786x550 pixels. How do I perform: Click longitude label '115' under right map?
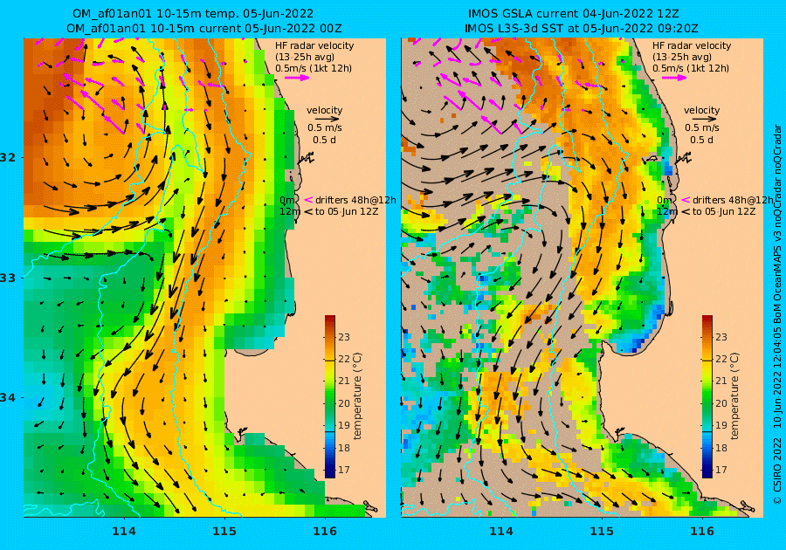point(602,532)
